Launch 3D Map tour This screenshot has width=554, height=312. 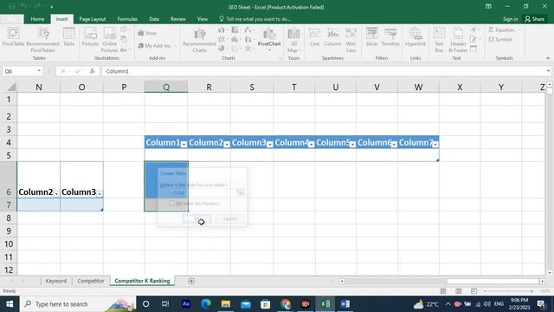293,40
